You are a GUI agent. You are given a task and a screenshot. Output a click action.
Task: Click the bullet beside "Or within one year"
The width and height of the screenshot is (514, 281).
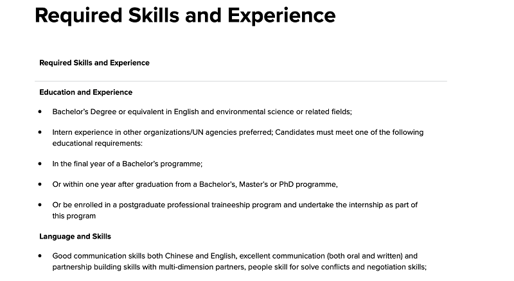pyautogui.click(x=40, y=184)
